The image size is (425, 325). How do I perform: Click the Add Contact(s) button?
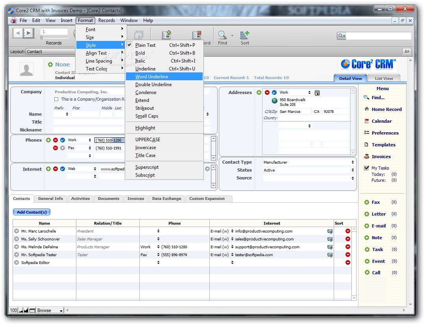point(32,212)
